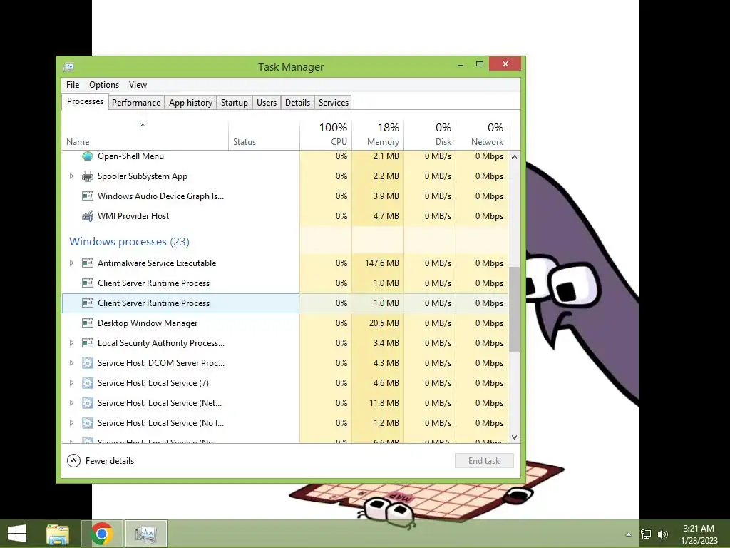Switch to the Performance tab

(x=136, y=103)
